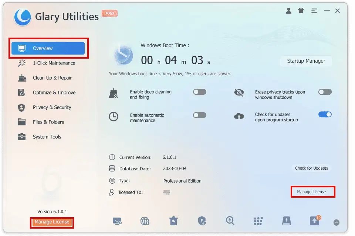This screenshot has height=236, width=355.
Task: Disable check for updates upon startup
Action: (x=325, y=115)
